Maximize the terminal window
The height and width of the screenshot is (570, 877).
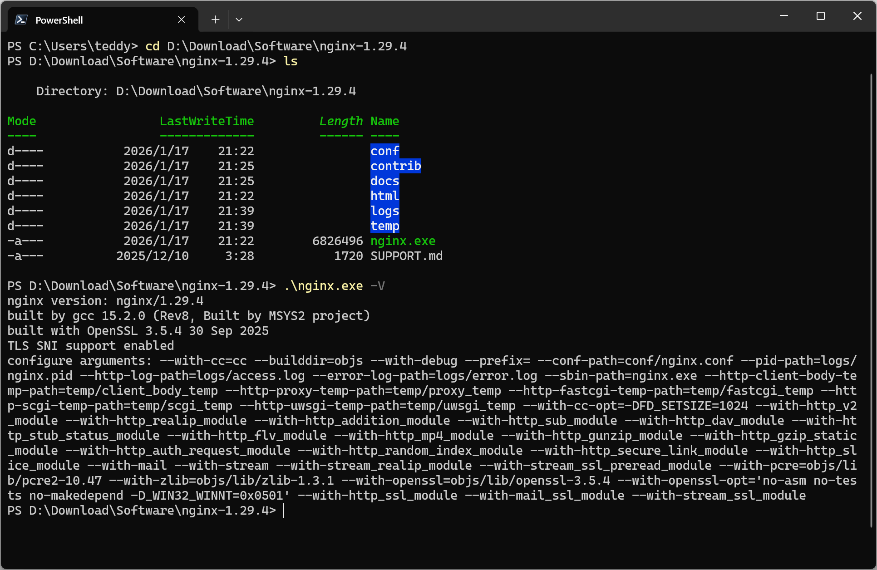point(821,16)
